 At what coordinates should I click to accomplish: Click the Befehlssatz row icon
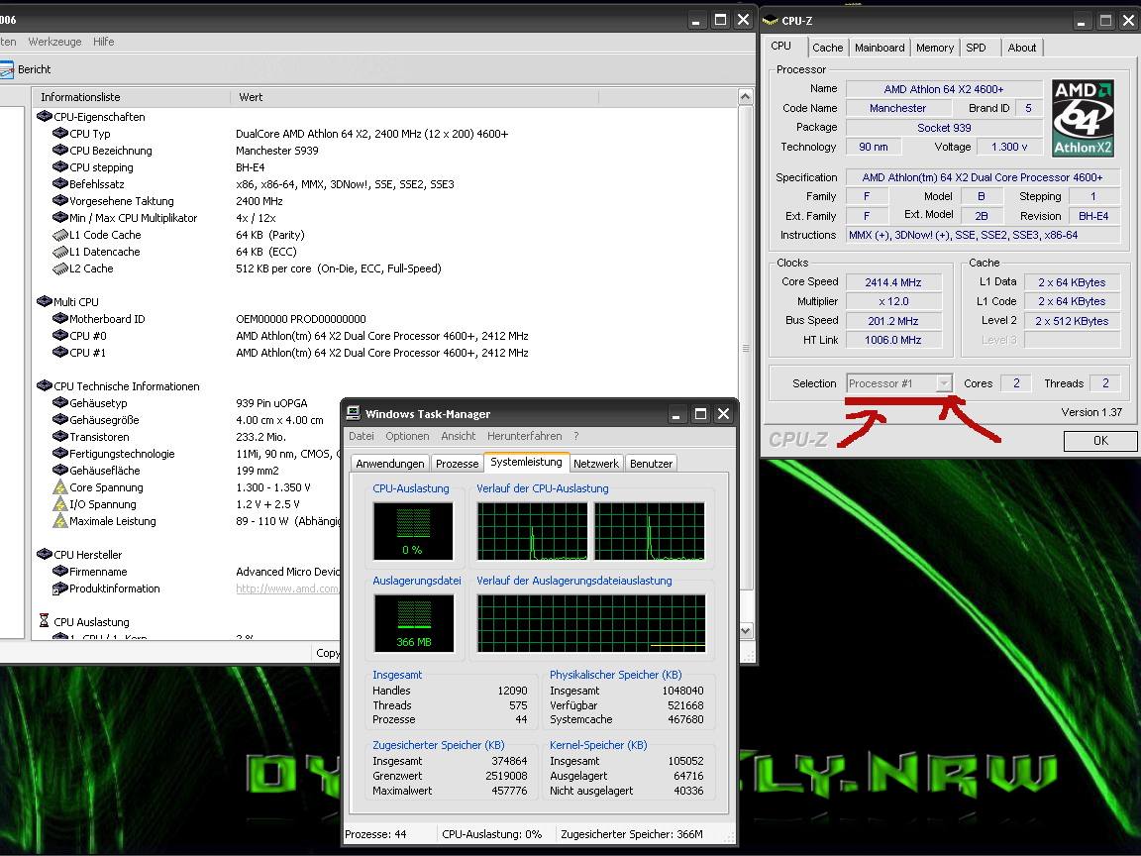click(60, 183)
